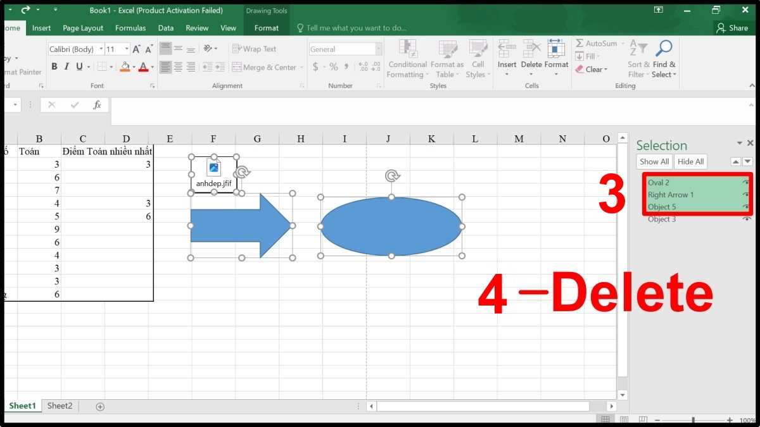Click the Orientation text angle icon
Screen dimensions: 760x427
point(209,49)
